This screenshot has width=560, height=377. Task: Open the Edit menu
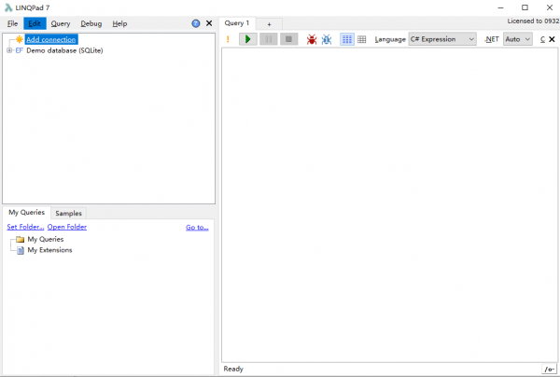(35, 23)
